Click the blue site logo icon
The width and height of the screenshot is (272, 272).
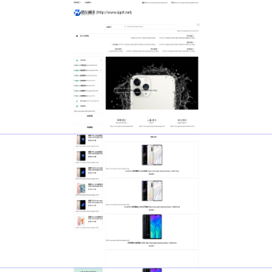pos(77,13)
